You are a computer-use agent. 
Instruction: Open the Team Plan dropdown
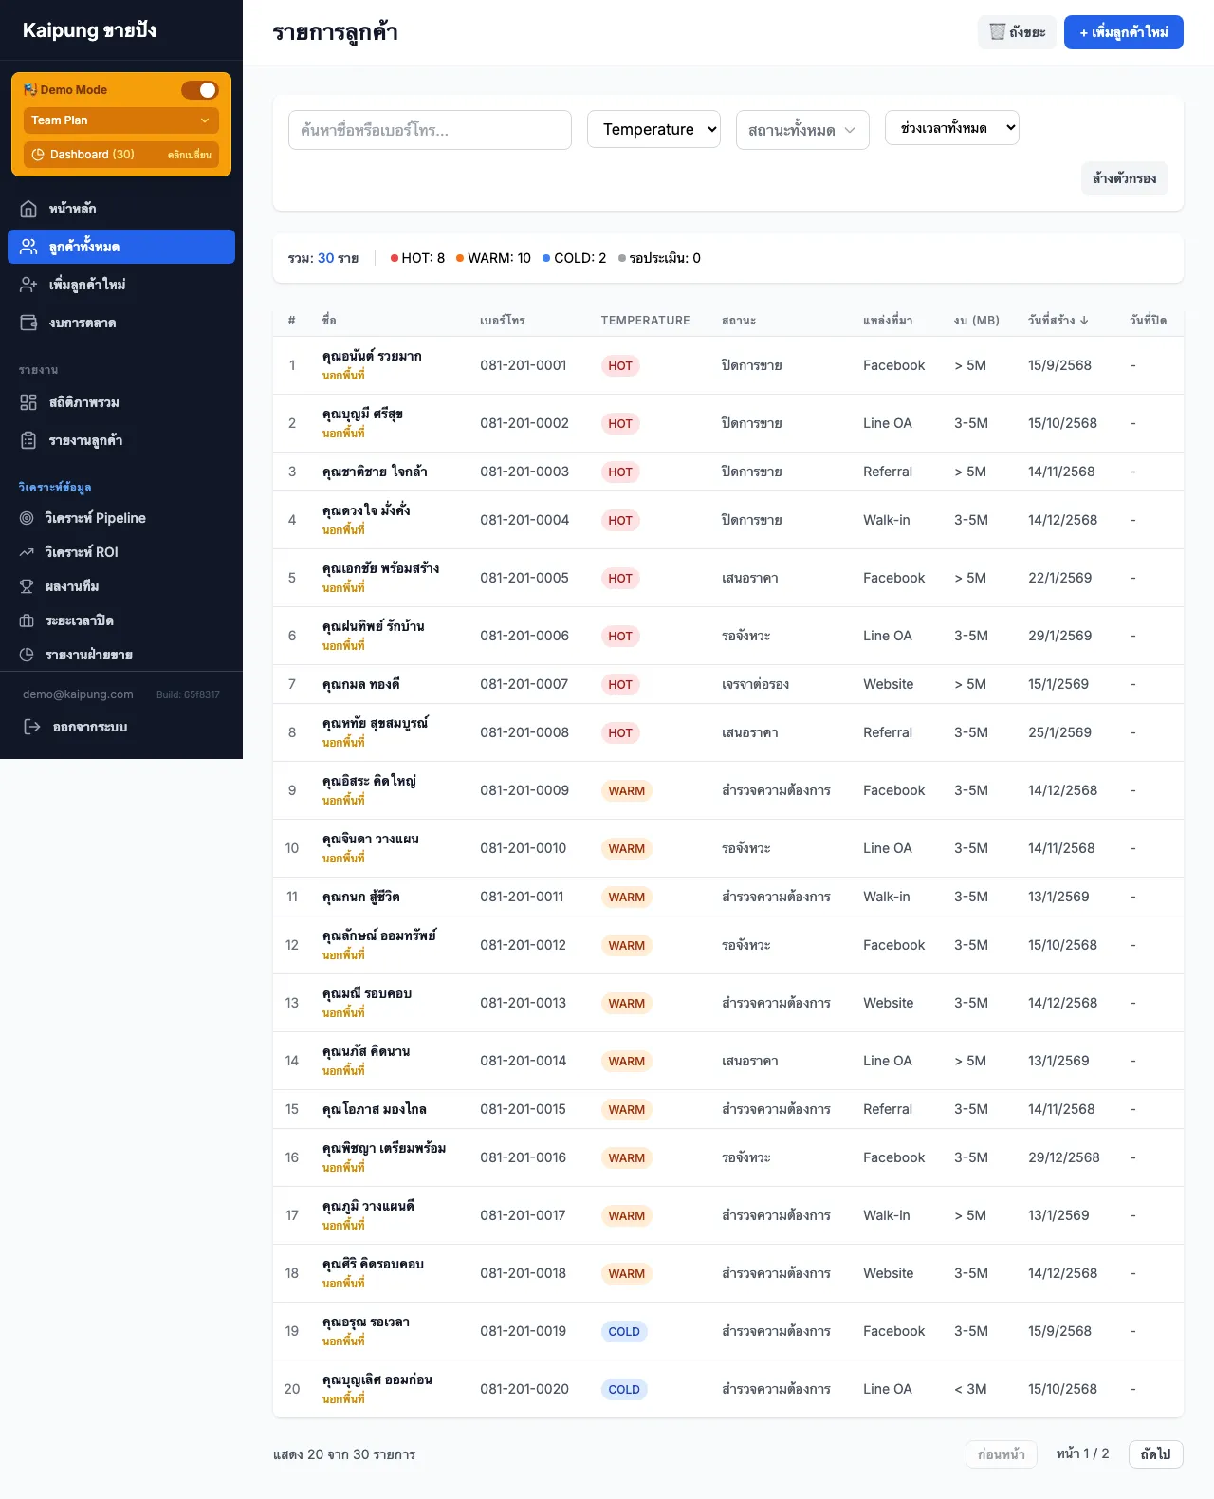[x=120, y=120]
